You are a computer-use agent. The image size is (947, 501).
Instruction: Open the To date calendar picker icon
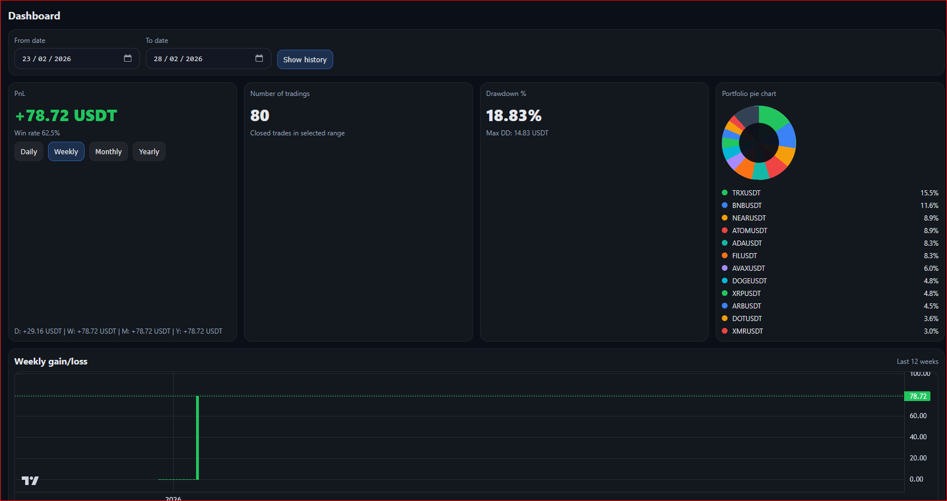[x=259, y=58]
